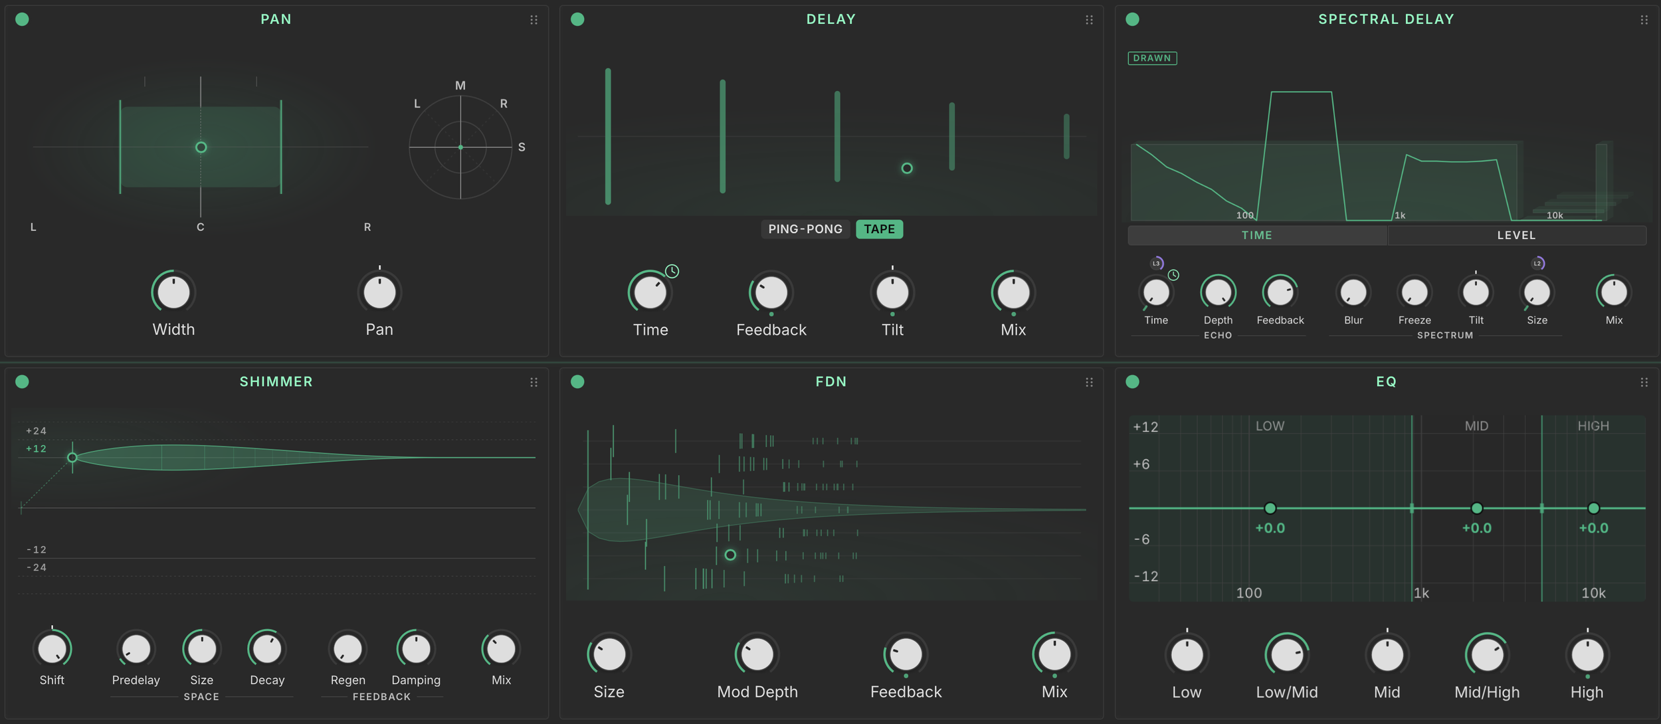Turn off the SHIMMER module
This screenshot has width=1661, height=724.
click(x=22, y=381)
